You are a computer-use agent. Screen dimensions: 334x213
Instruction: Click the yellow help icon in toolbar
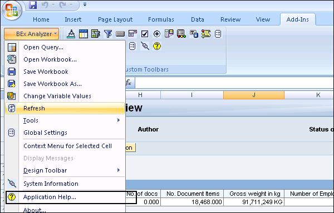157,46
